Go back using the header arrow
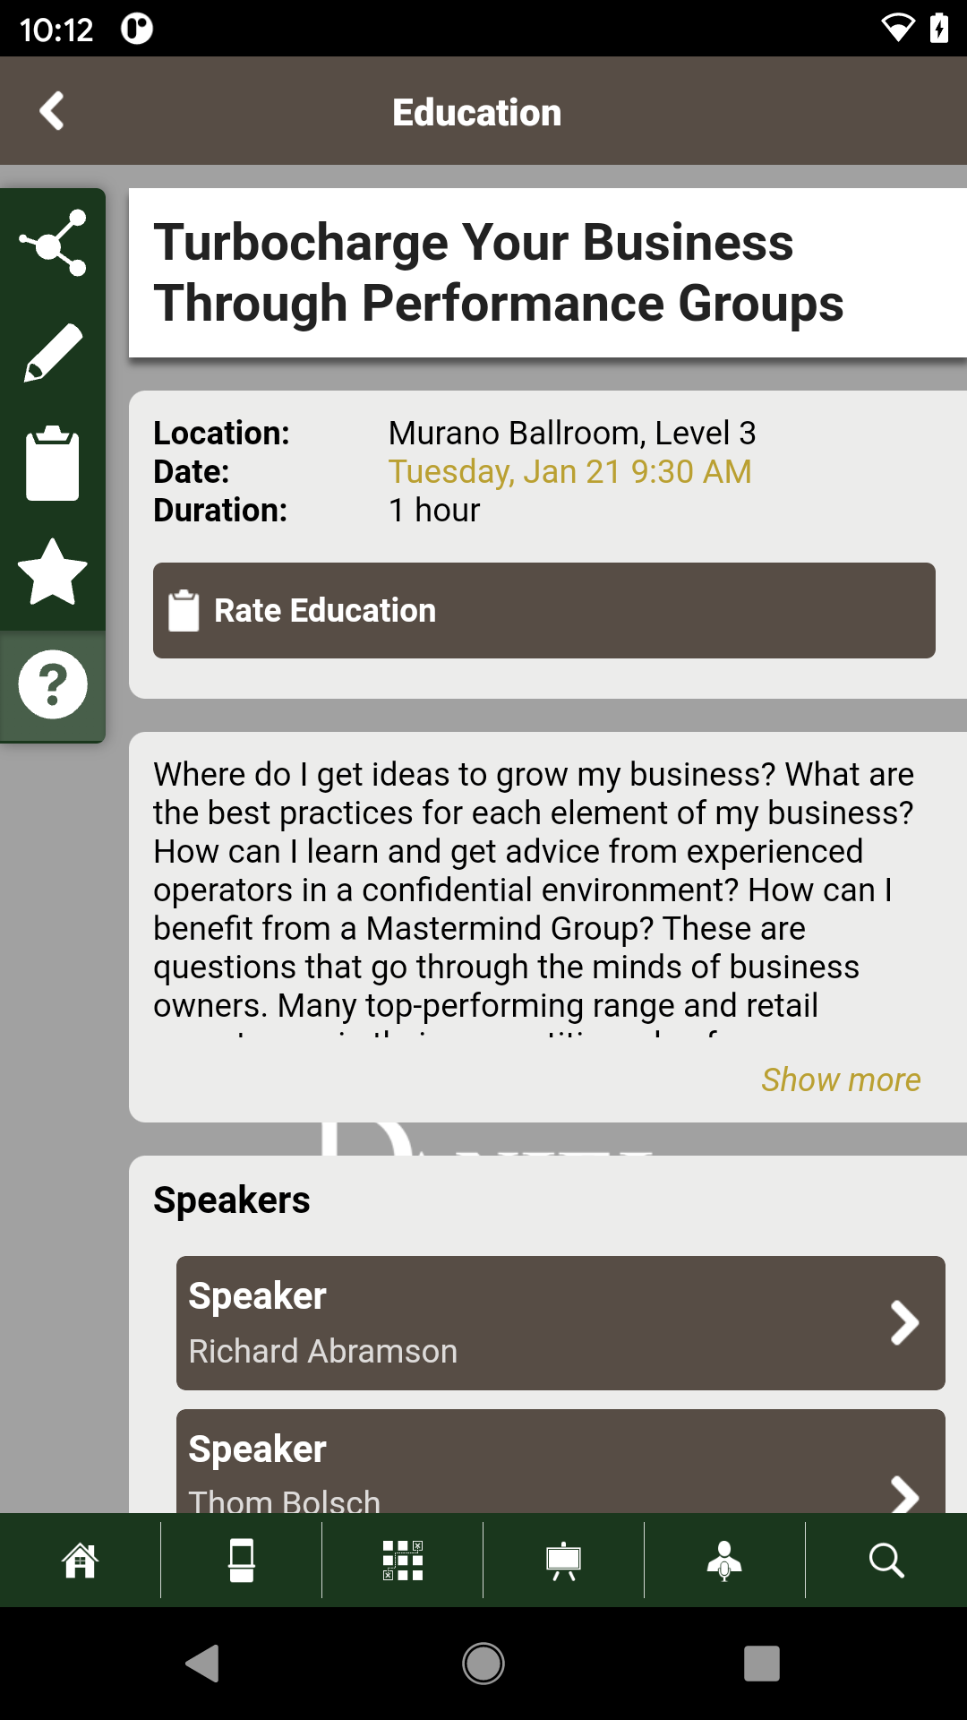 52,111
